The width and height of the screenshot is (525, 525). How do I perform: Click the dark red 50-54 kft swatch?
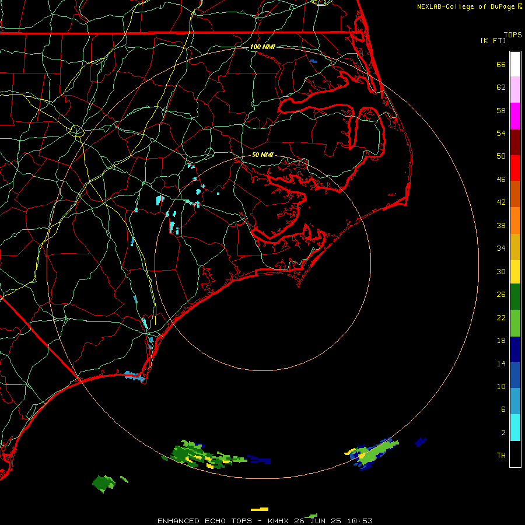(x=515, y=142)
